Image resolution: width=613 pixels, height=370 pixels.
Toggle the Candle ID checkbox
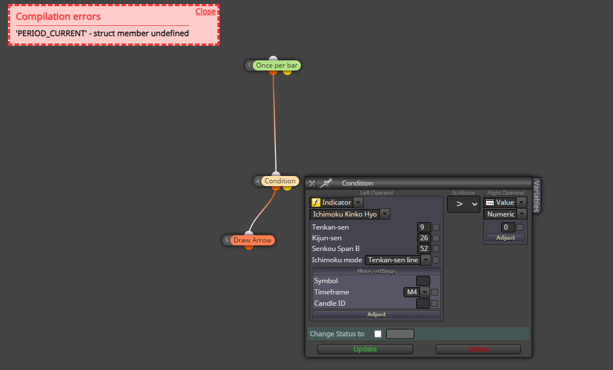435,303
